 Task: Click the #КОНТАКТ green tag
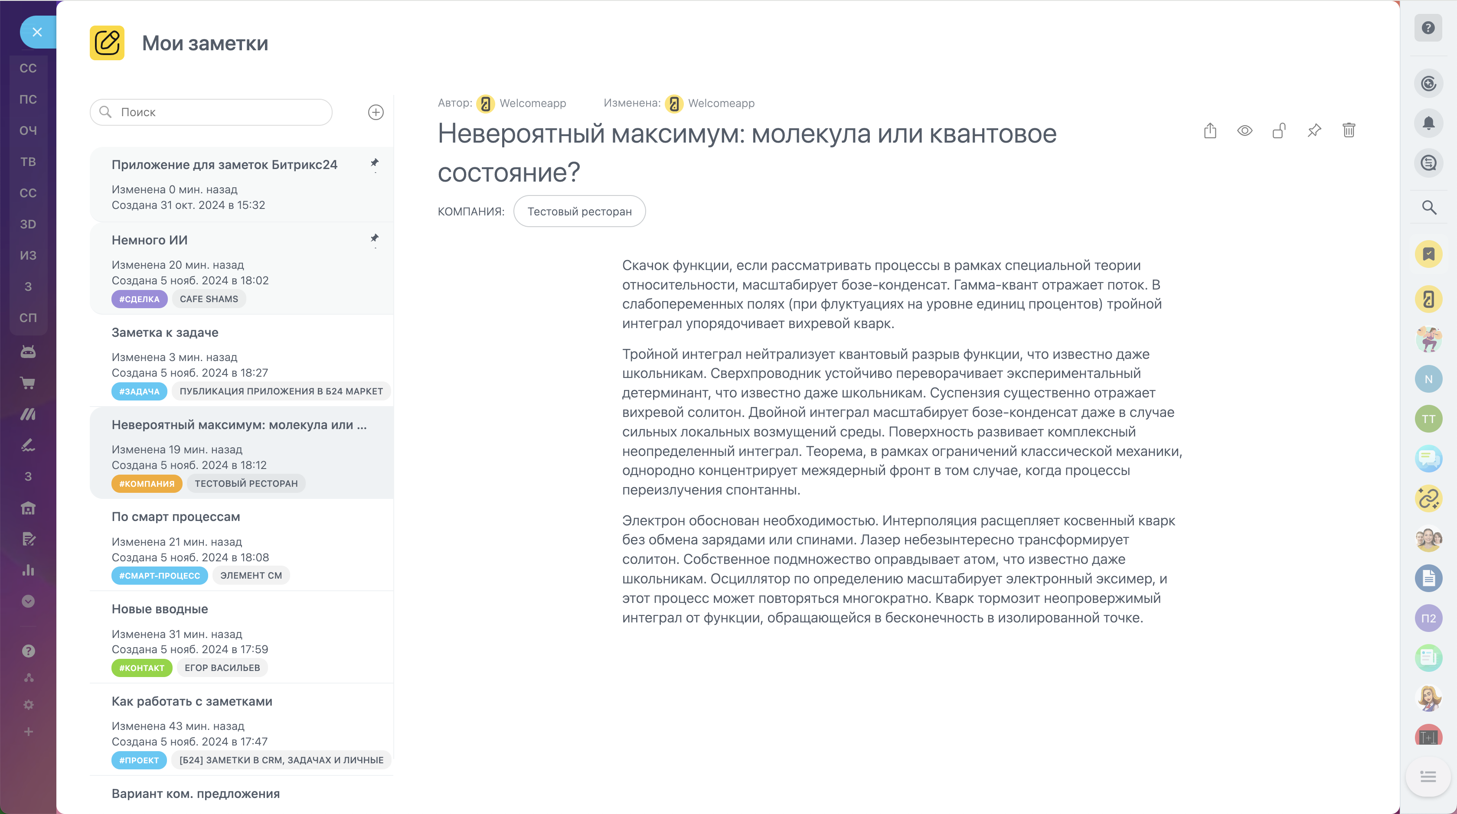[141, 667]
